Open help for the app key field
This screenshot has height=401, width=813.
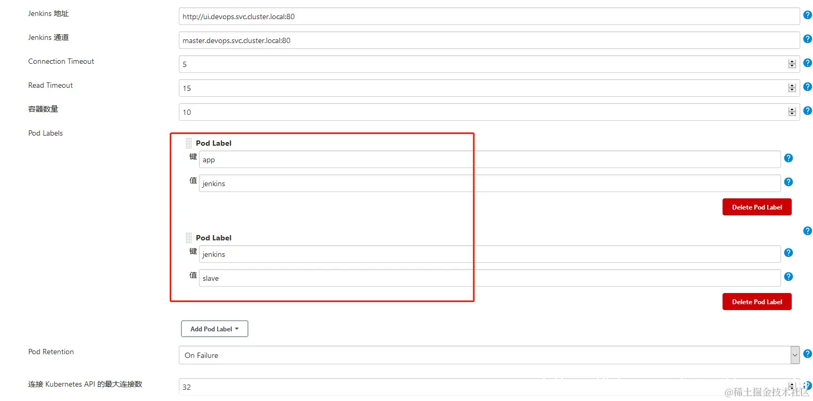coord(789,158)
